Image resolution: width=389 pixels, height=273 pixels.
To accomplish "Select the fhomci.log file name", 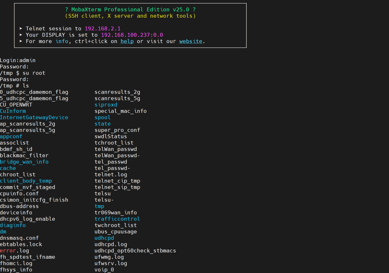I will (16, 263).
